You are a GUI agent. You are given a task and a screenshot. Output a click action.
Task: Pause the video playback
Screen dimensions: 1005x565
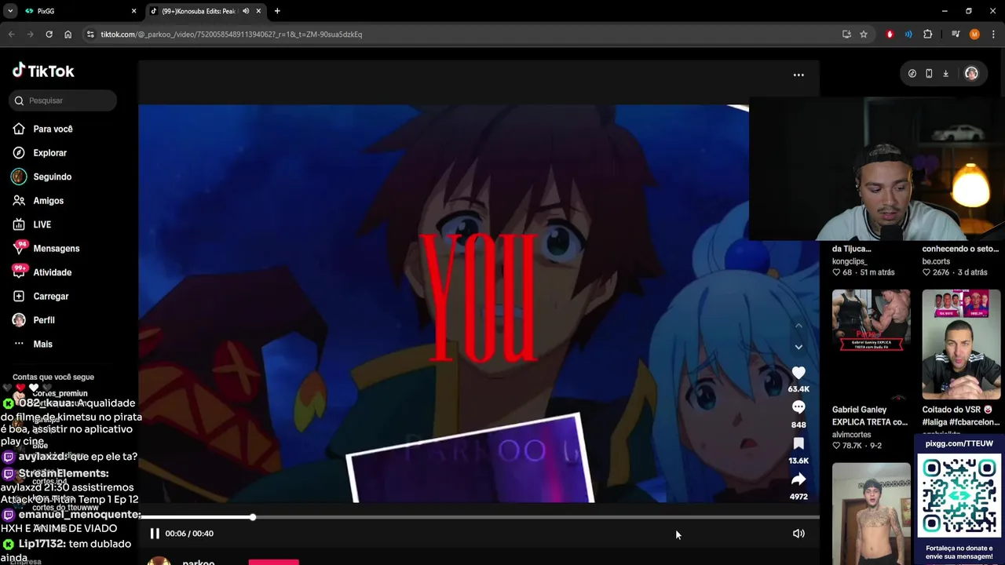155,534
